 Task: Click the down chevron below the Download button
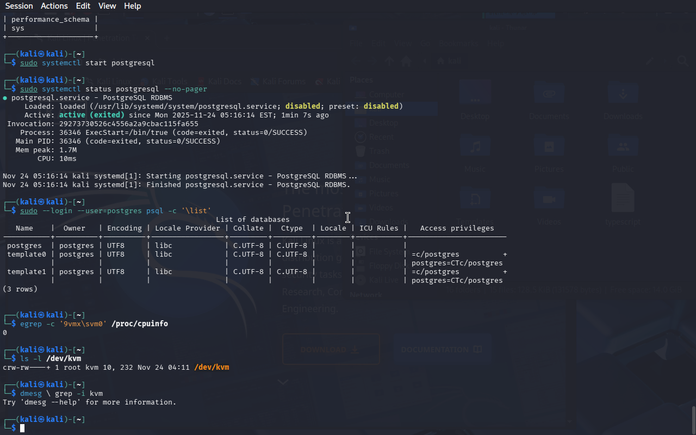(x=283, y=382)
